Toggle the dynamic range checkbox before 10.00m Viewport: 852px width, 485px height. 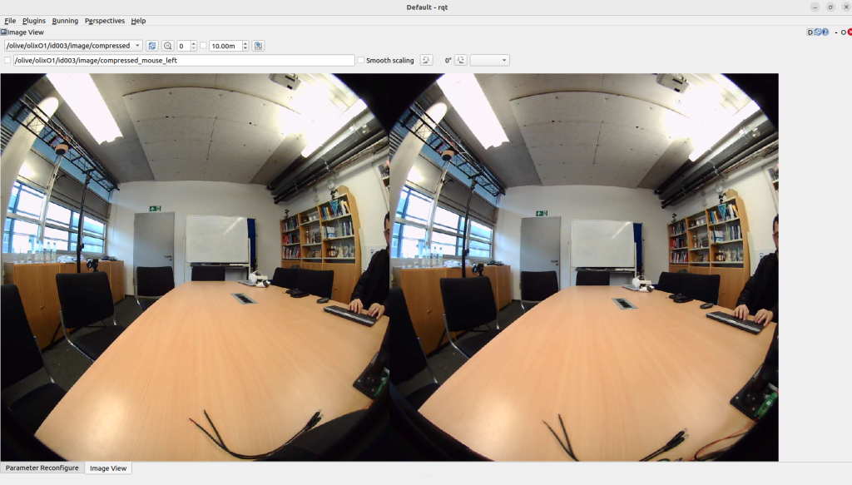point(204,46)
